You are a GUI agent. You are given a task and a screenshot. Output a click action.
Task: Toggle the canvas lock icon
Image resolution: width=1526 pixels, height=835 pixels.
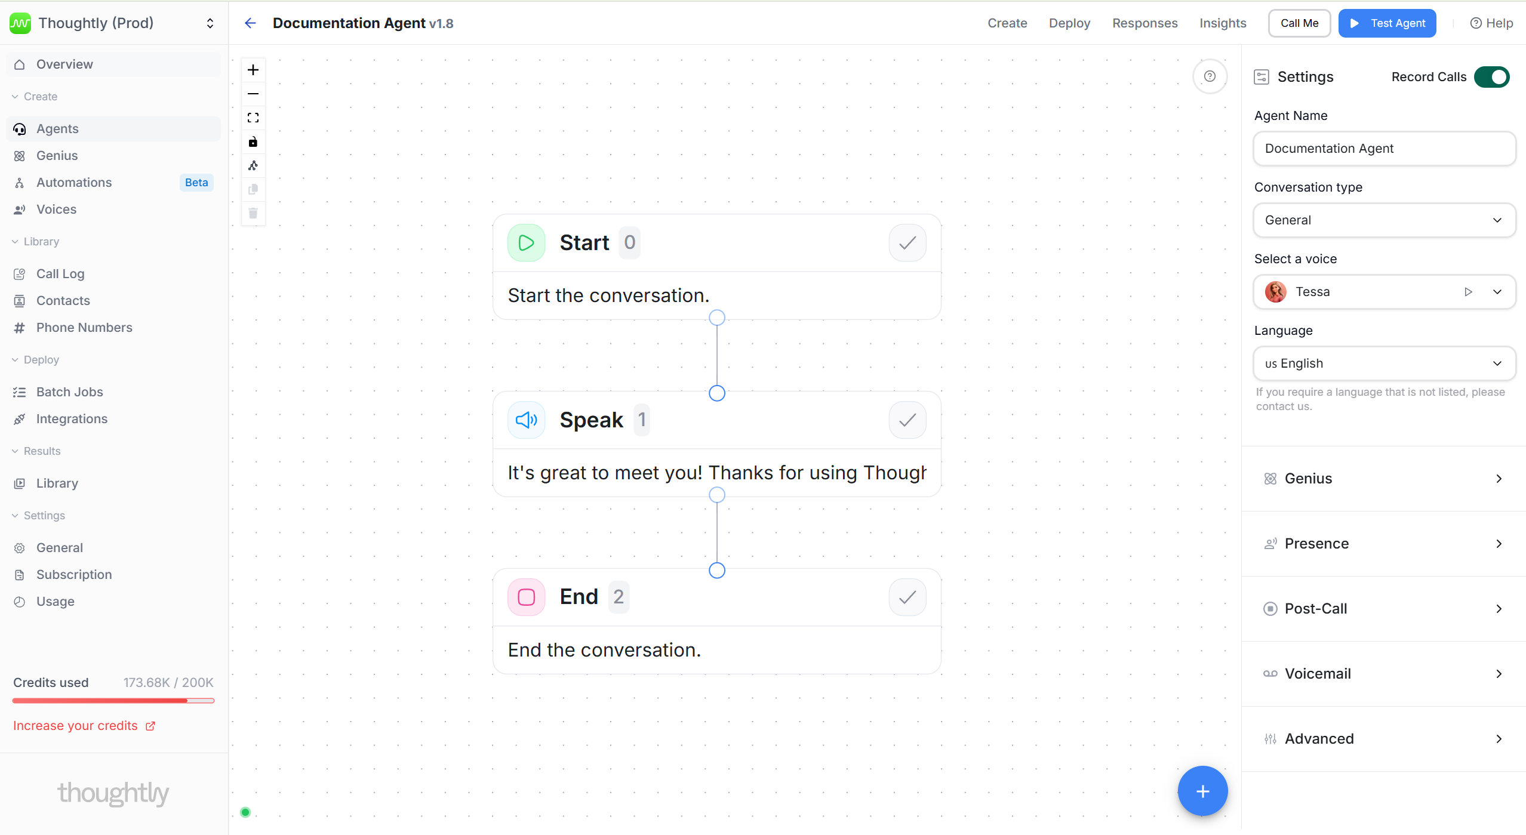click(253, 141)
